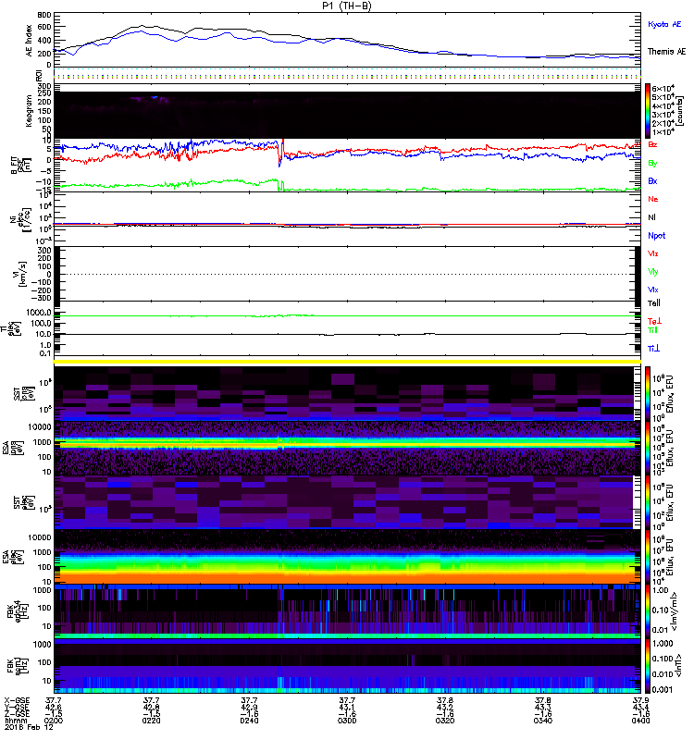Viewport: 694px width, 740px height.
Task: Click the 800 tick on the AE axis
Action: [x=43, y=16]
